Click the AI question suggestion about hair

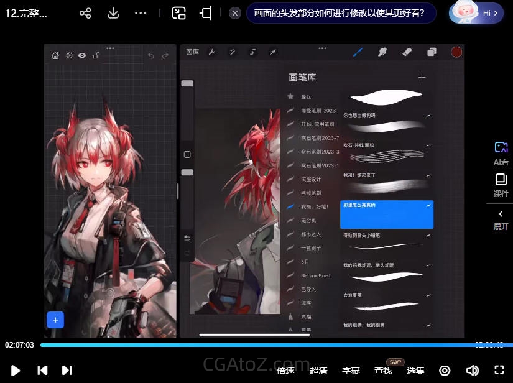point(340,13)
